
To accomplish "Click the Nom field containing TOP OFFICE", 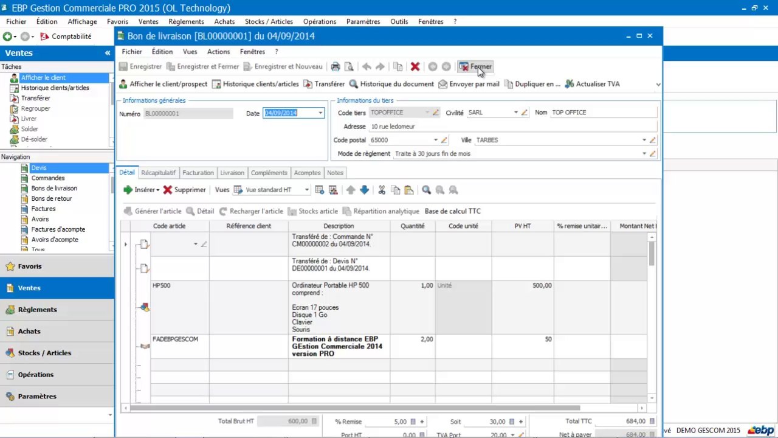I will click(x=603, y=113).
